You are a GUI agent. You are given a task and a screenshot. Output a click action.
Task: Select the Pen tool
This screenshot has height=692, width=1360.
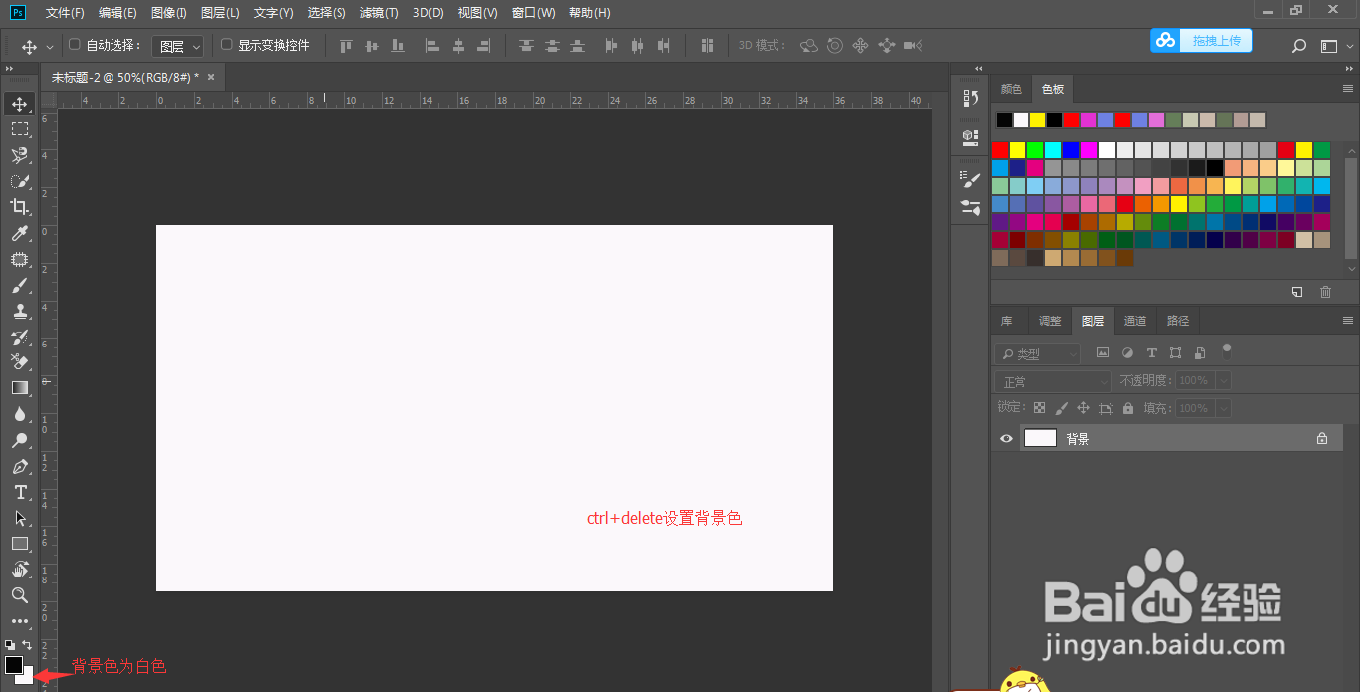point(20,466)
